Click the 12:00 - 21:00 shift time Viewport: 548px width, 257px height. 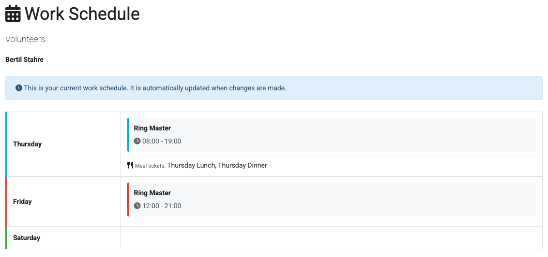click(x=162, y=206)
